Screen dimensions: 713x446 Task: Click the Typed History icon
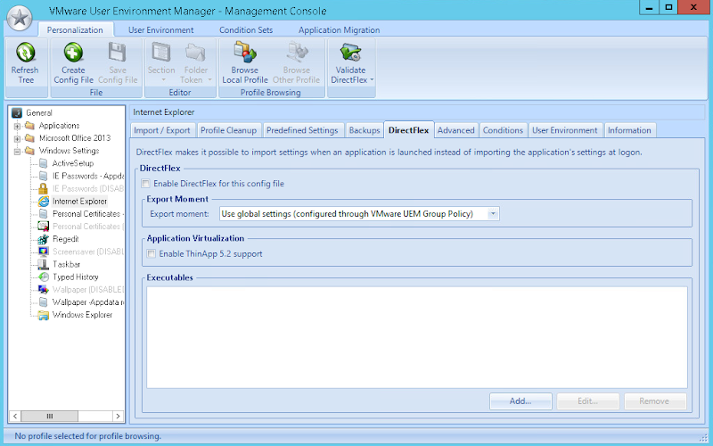(43, 277)
